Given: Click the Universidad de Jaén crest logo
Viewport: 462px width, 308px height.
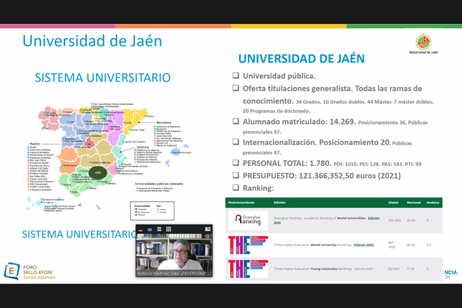Looking at the screenshot, I should (x=423, y=42).
